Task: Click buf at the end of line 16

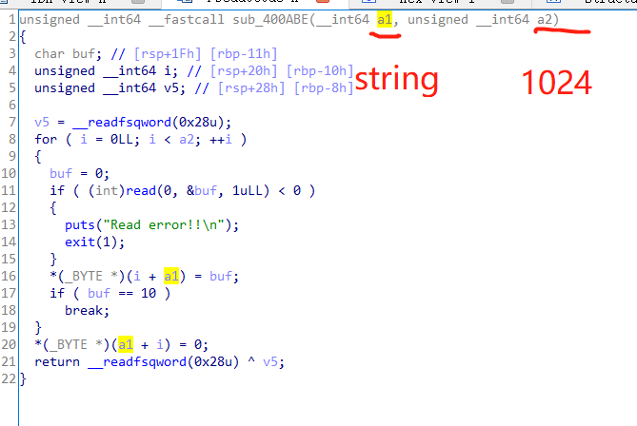Action: coord(221,277)
